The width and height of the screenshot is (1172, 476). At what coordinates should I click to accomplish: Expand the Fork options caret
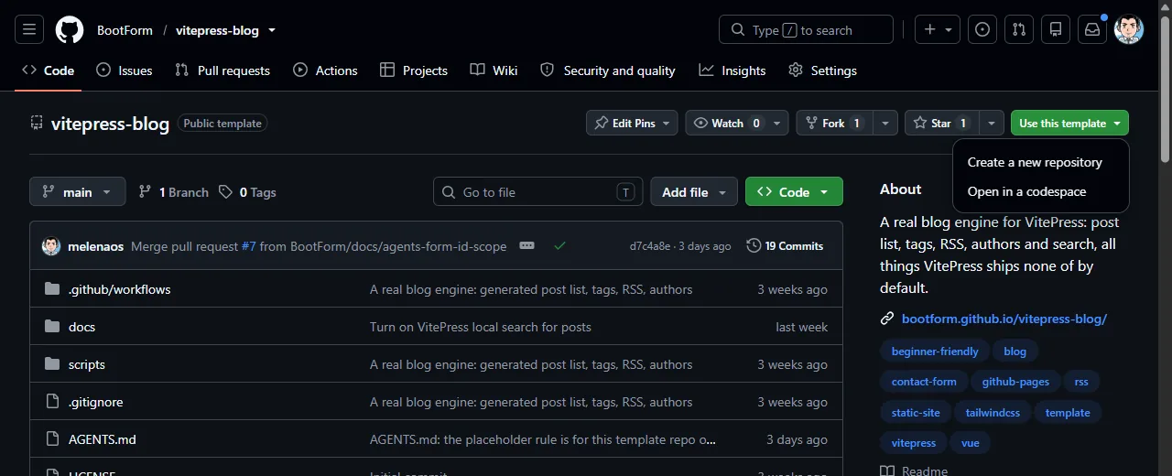(x=884, y=123)
